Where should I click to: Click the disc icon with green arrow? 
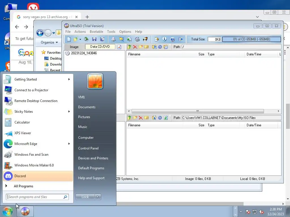129,39
